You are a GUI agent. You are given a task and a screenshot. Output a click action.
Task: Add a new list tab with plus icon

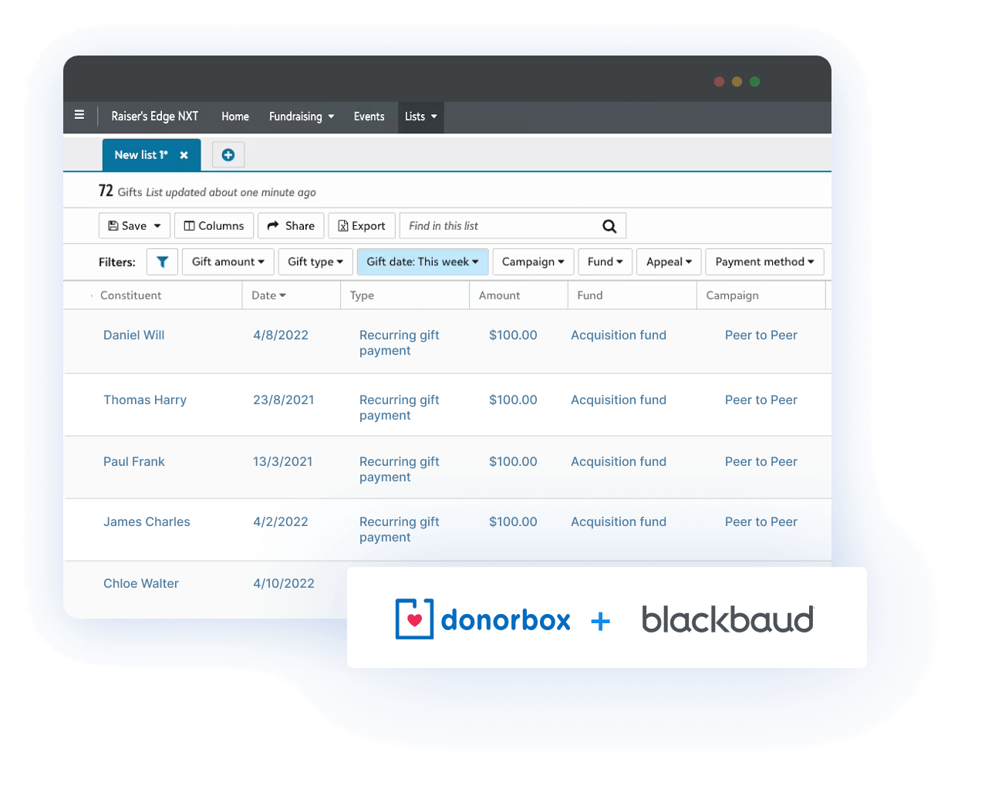(x=228, y=155)
